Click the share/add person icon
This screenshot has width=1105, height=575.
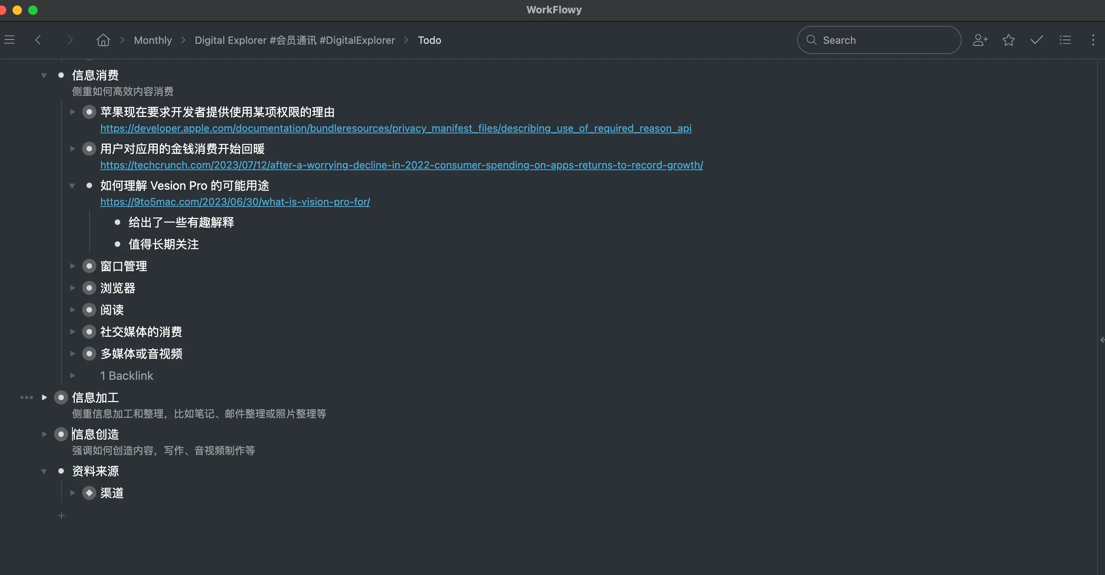tap(980, 40)
